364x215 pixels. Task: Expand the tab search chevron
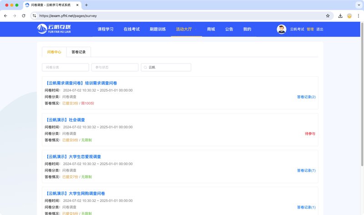tap(359, 5)
